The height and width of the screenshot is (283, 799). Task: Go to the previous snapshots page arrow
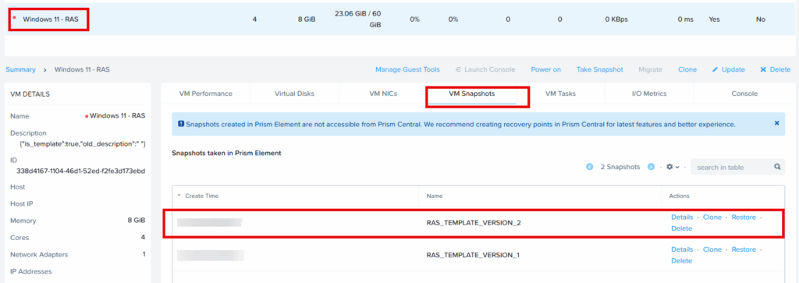coord(590,166)
